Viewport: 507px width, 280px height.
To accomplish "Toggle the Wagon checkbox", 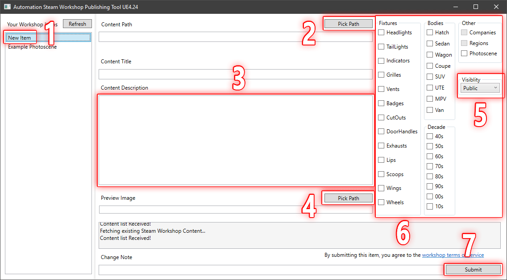I will (x=430, y=54).
